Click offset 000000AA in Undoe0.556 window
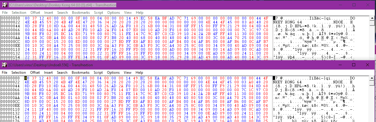Image resolution: width=376 pixels, height=122 pixels. [10, 98]
